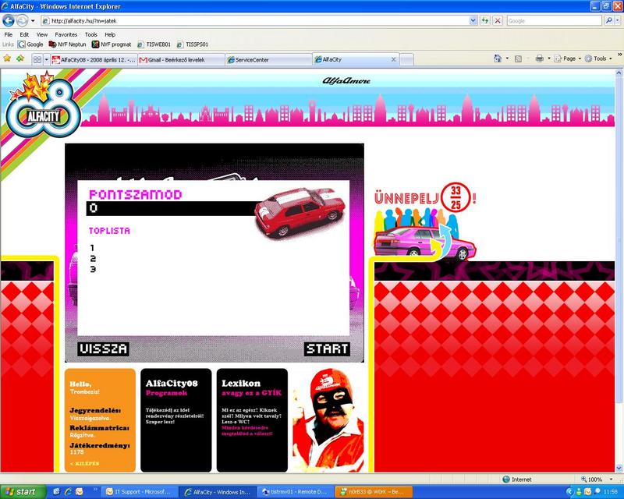
Task: Open the AlfaCity08 Programok panel
Action: [x=176, y=420]
